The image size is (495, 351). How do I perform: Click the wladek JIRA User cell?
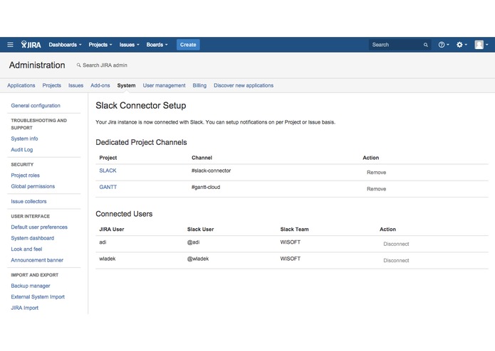point(108,259)
